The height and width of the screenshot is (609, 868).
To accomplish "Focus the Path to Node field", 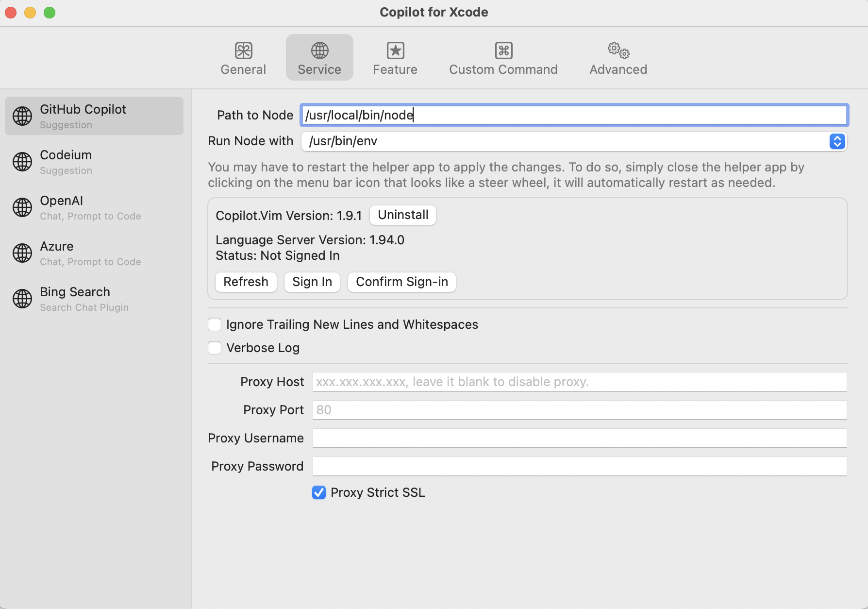I will [574, 115].
